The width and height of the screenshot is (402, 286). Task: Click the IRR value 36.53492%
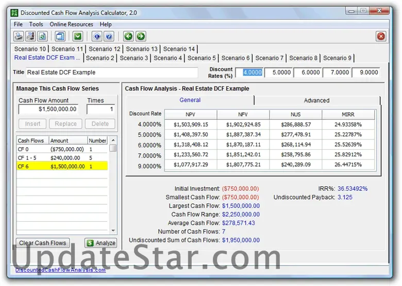[352, 189]
